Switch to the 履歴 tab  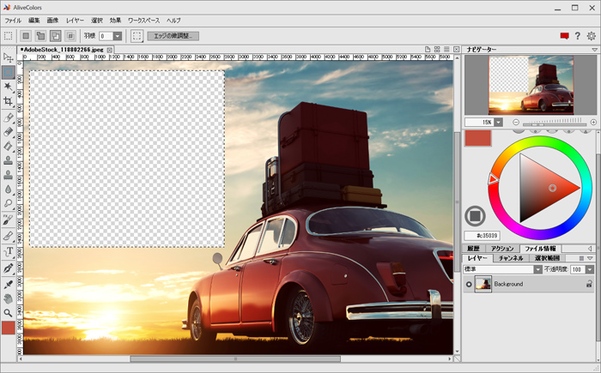pyautogui.click(x=473, y=249)
